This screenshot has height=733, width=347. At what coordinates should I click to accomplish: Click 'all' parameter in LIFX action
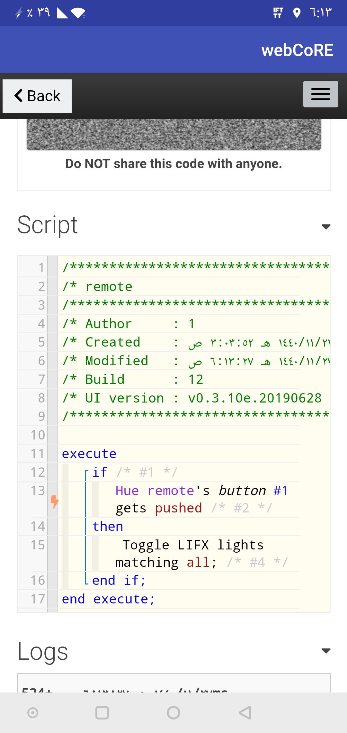(198, 562)
